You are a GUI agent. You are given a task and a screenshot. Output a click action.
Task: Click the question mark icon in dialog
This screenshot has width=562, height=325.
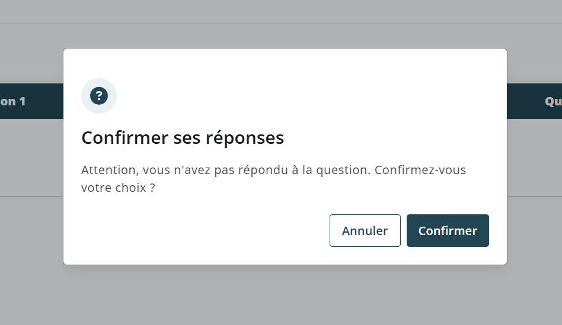[x=99, y=96]
